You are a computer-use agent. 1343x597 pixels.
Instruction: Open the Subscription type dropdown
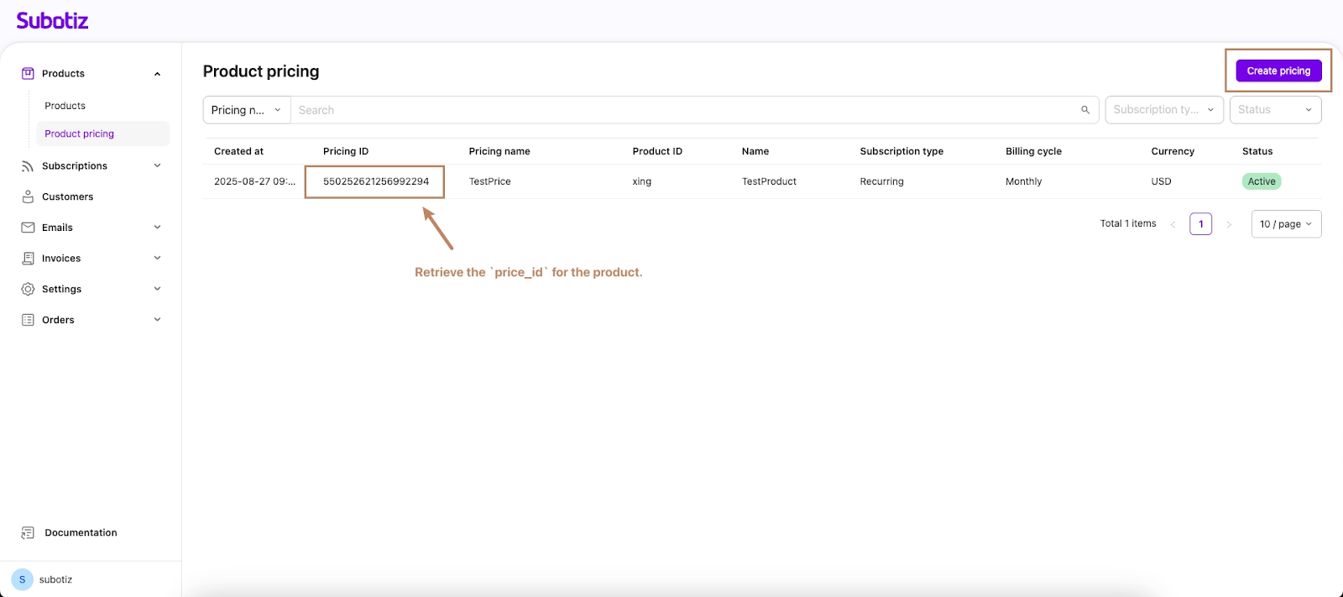1163,110
